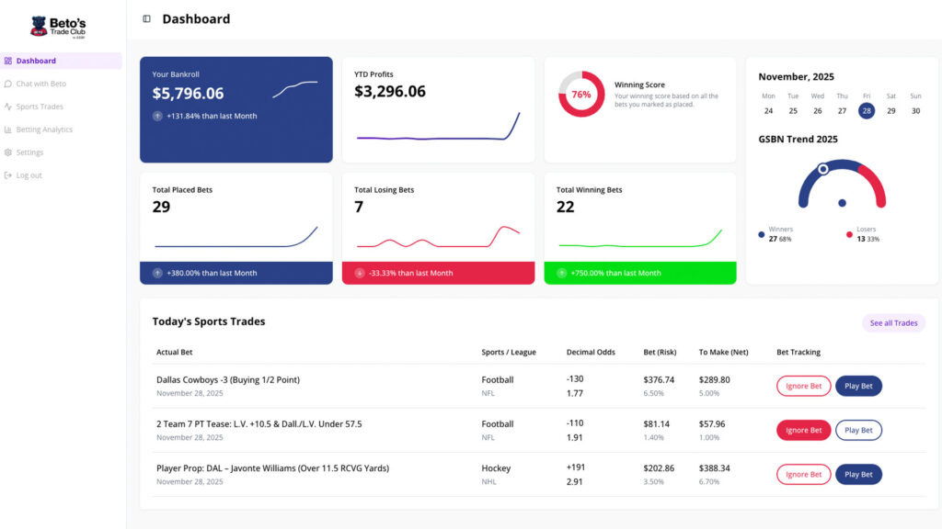Click the Sports Trades pulse icon
Image resolution: width=942 pixels, height=529 pixels.
[8, 107]
